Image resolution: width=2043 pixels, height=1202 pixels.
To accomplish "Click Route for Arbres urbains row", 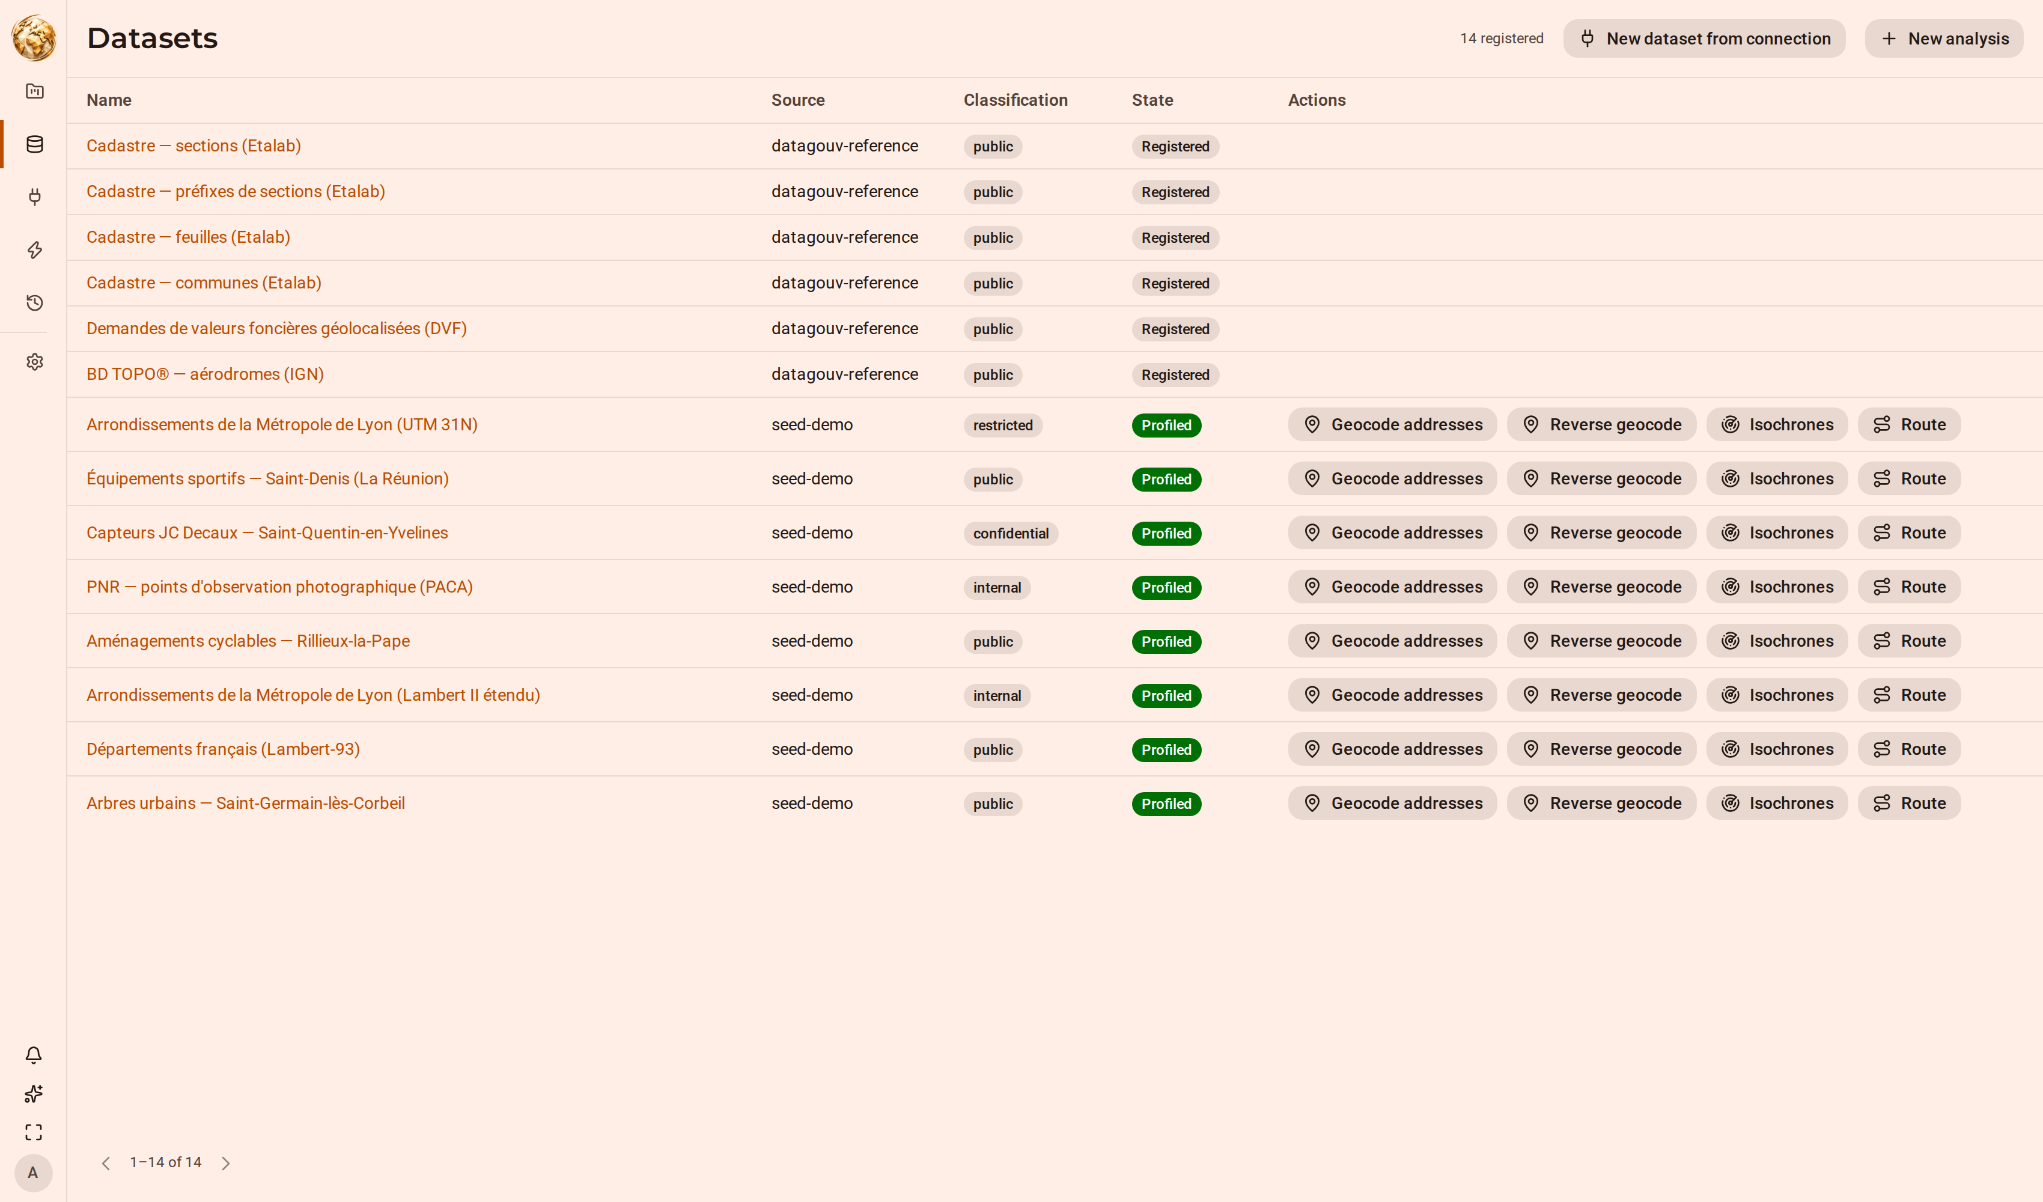I will click(x=1908, y=803).
